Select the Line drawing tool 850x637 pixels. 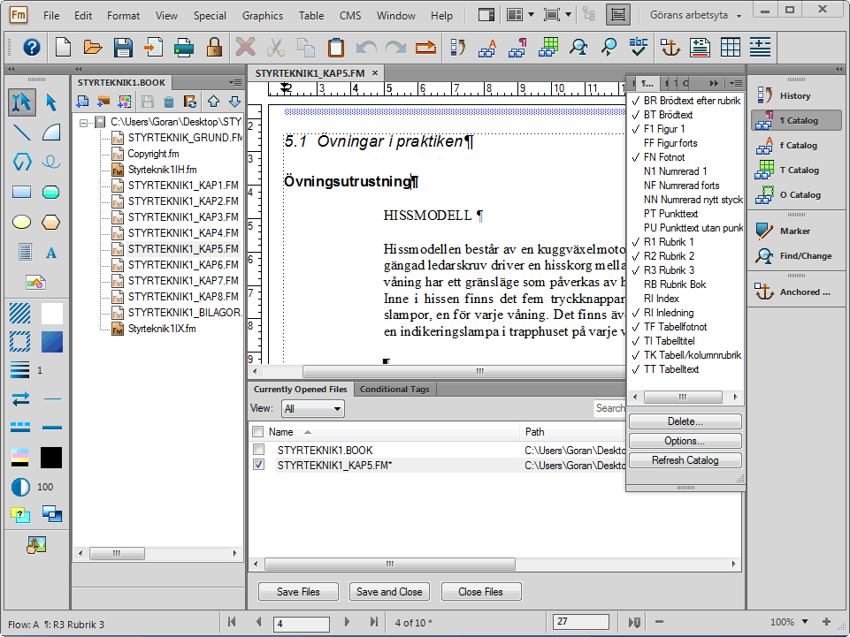pyautogui.click(x=22, y=133)
